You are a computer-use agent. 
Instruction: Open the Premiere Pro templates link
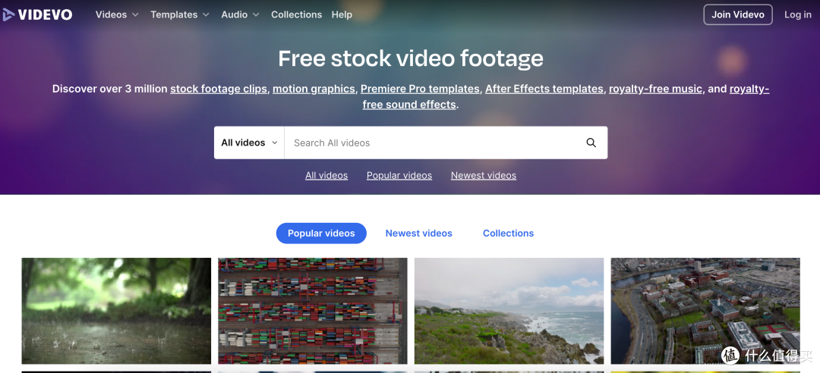point(420,89)
